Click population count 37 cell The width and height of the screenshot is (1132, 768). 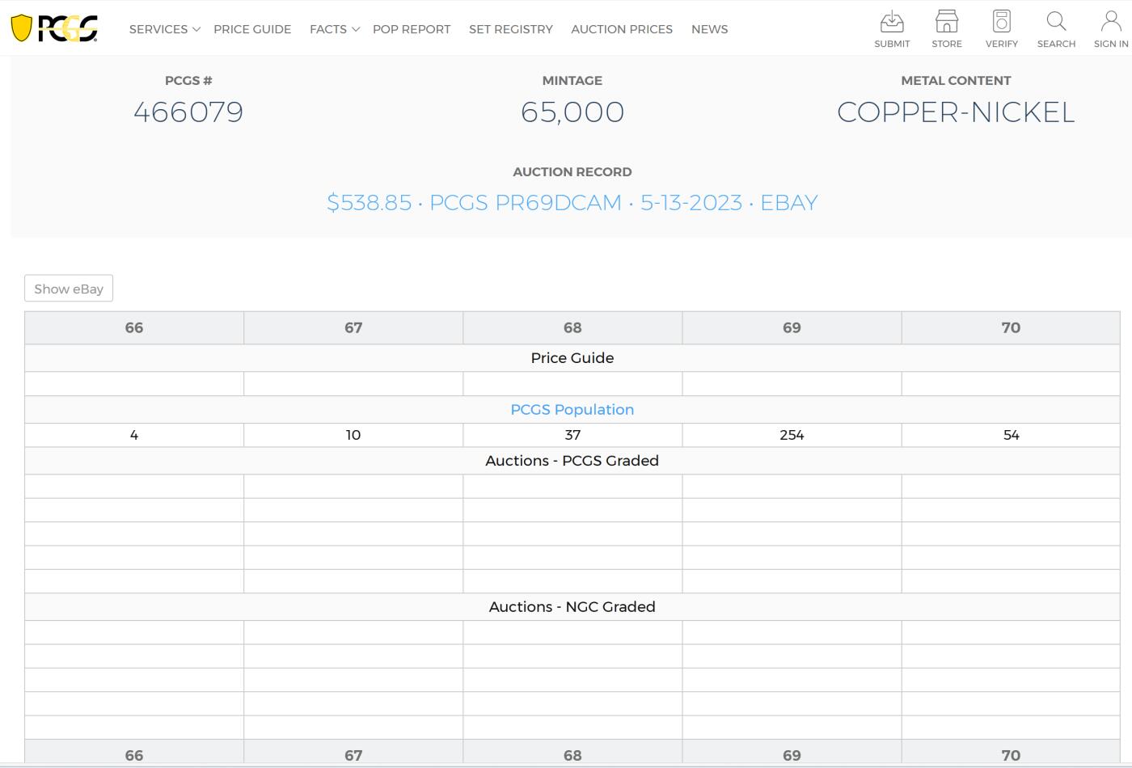pos(572,435)
